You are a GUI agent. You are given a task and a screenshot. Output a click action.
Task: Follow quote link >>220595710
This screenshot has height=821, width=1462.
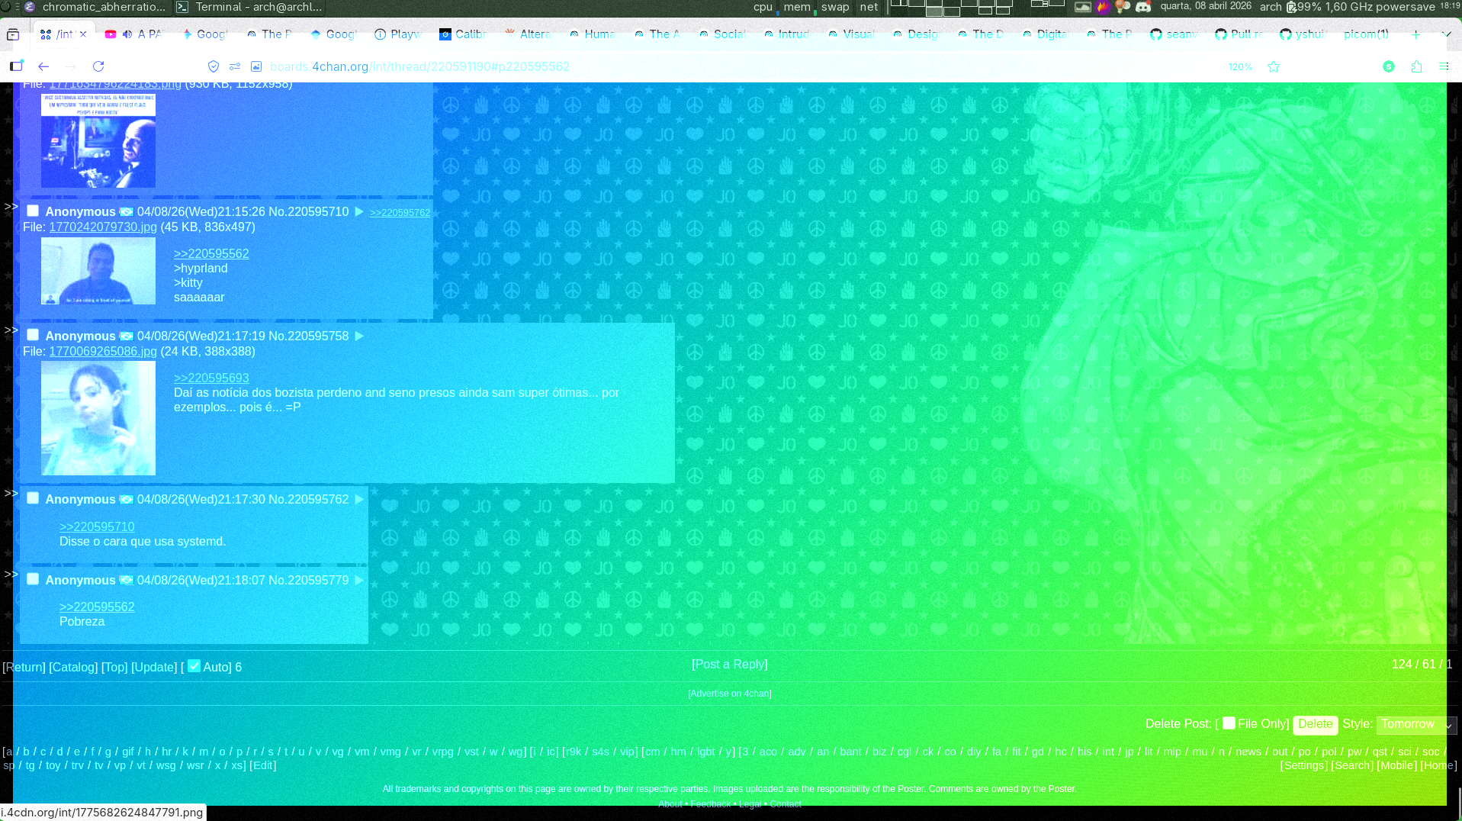pyautogui.click(x=97, y=527)
